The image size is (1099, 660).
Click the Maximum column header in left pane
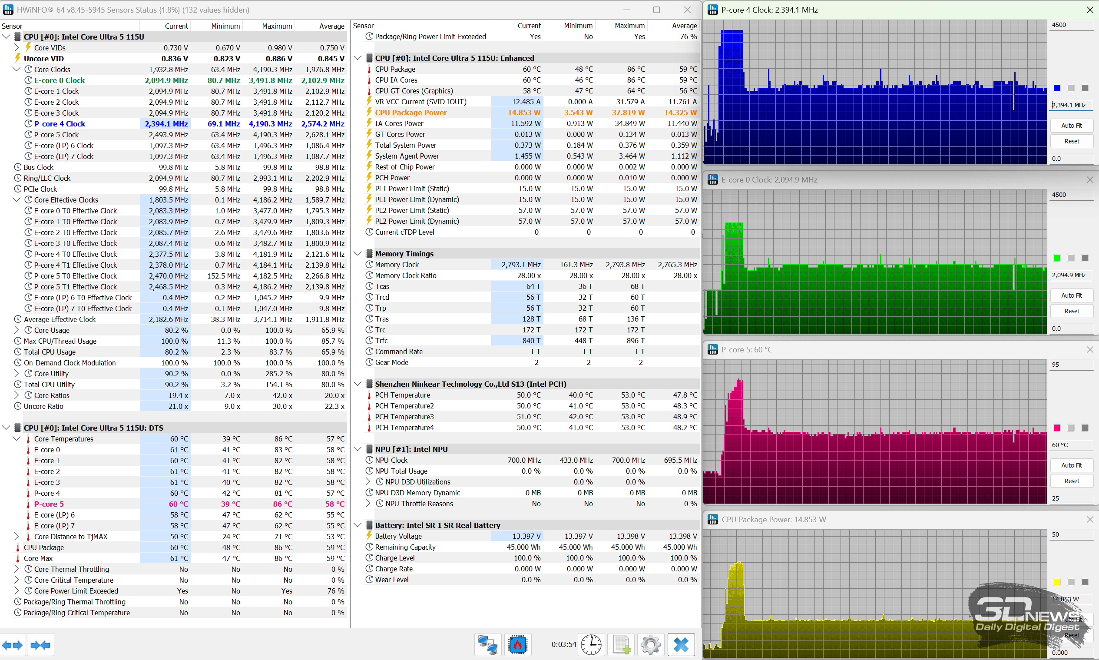(x=277, y=26)
